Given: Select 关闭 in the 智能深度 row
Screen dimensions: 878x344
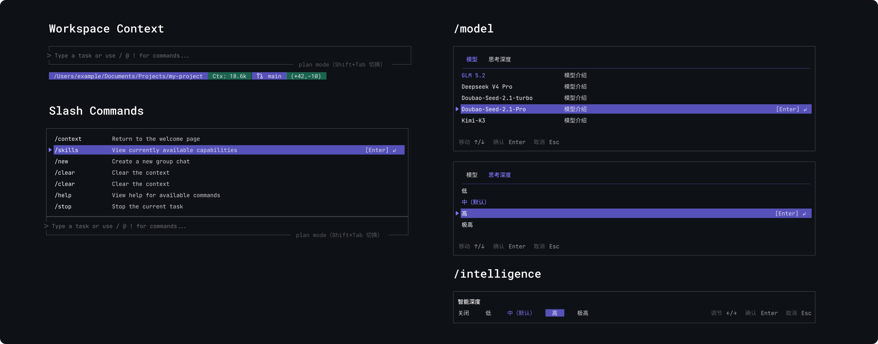Looking at the screenshot, I should [x=464, y=313].
